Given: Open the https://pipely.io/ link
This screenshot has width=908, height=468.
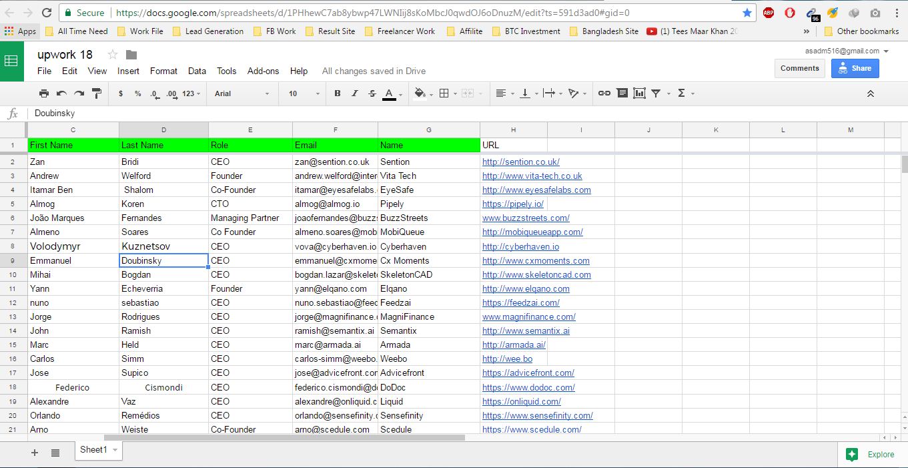Looking at the screenshot, I should pos(512,204).
